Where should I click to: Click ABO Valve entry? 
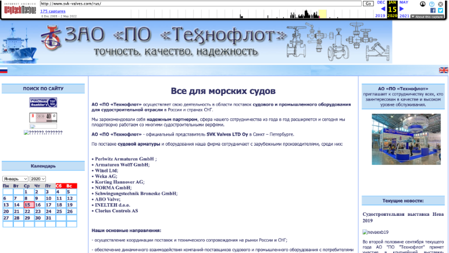coord(106,199)
